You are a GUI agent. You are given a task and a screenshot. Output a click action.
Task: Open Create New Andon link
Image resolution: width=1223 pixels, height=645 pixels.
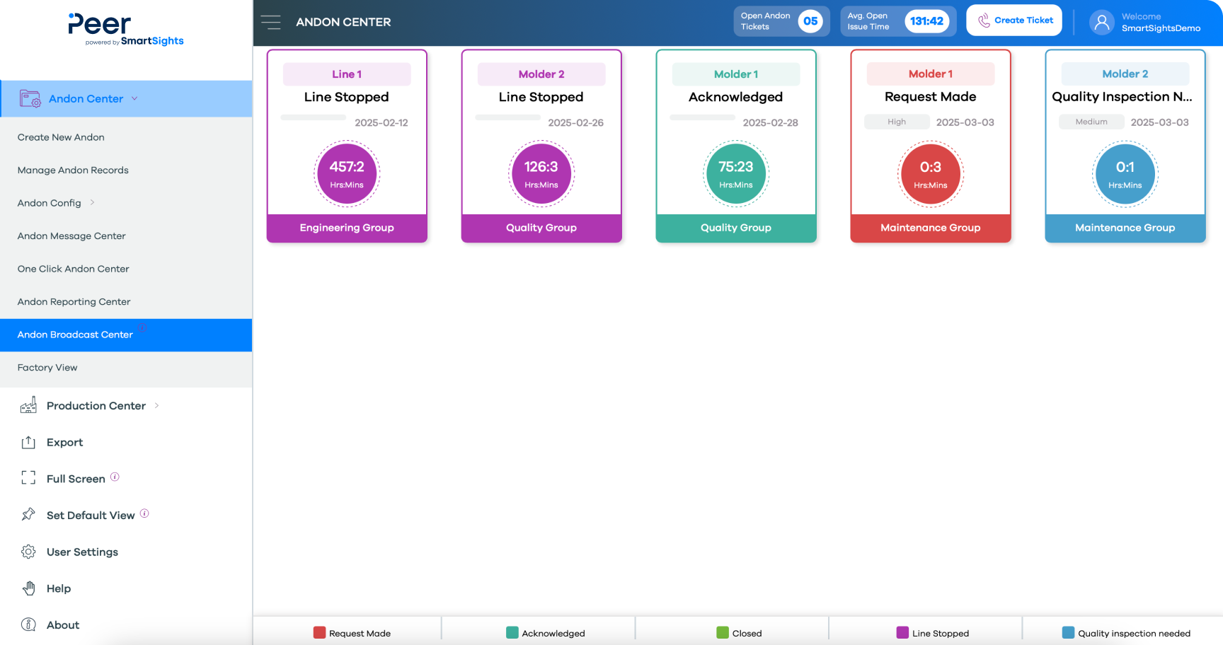pos(61,137)
